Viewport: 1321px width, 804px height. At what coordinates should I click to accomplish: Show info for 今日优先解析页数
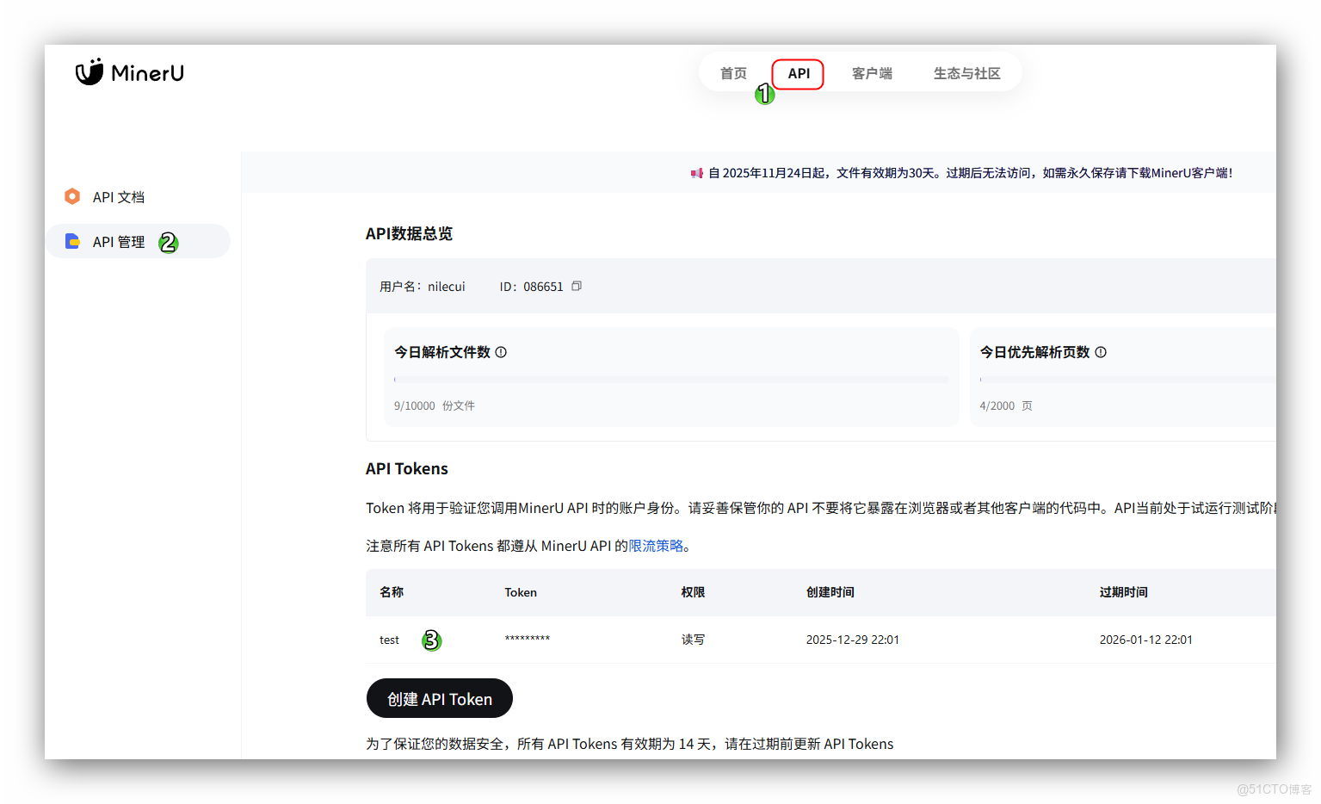pyautogui.click(x=1101, y=352)
